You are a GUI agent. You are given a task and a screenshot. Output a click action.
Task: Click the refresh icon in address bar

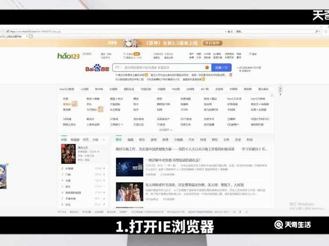tap(232, 31)
